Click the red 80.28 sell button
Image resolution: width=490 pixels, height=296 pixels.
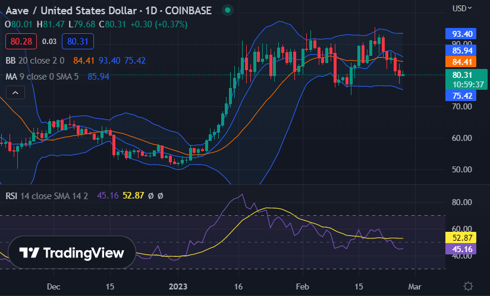[x=21, y=42]
